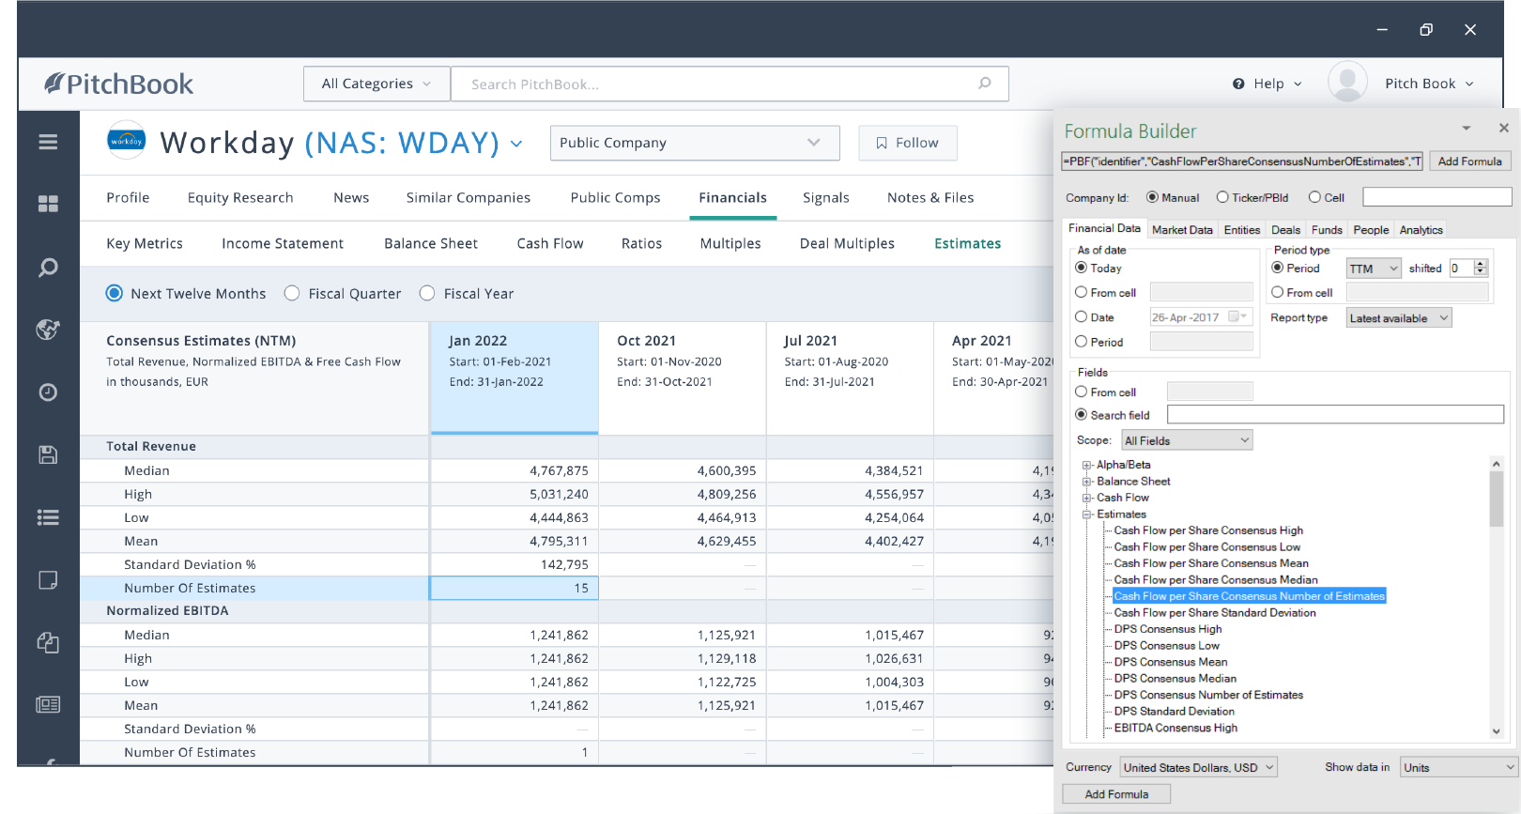This screenshot has width=1521, height=814.
Task: Open the hamburger menu in sidebar
Action: [x=48, y=142]
